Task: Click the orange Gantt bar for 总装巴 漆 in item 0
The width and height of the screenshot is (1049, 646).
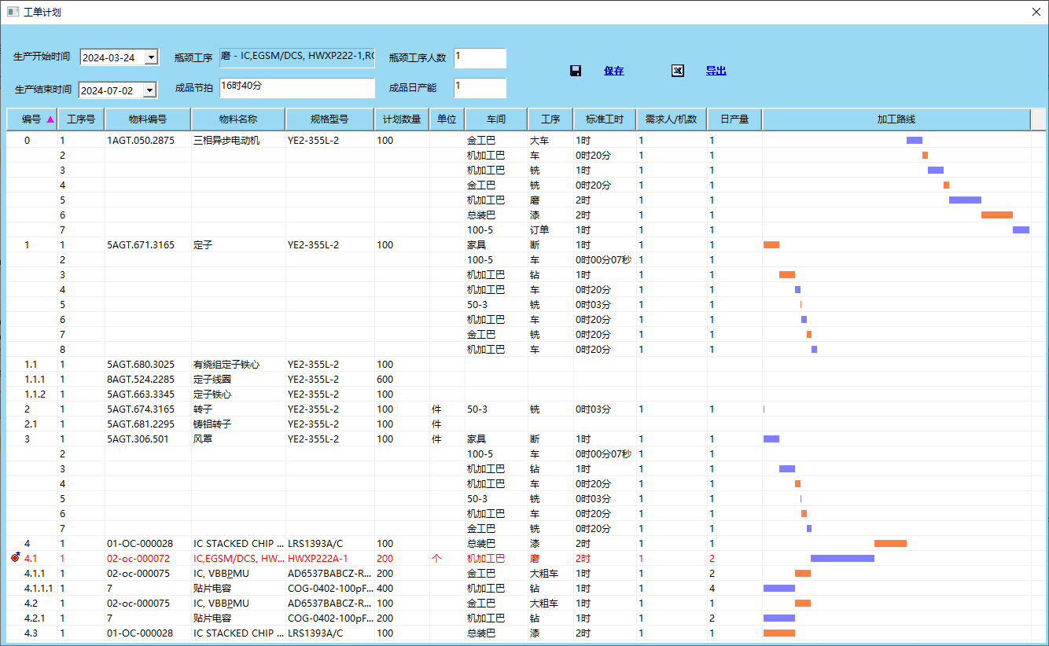Action: 997,215
